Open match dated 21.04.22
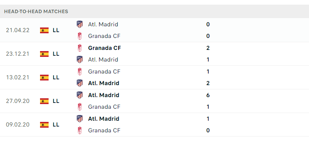The image size is (309, 142). pyautogui.click(x=155, y=30)
